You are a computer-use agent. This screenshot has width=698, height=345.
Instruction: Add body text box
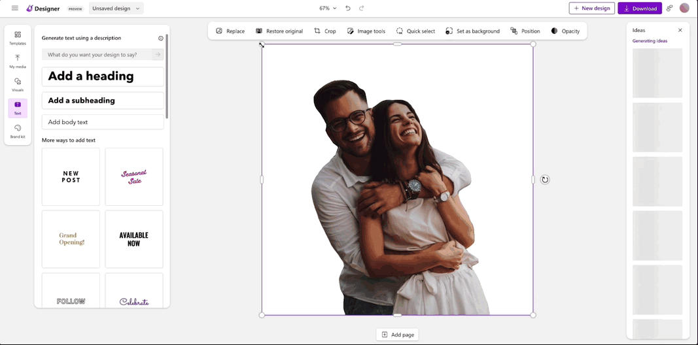[103, 122]
